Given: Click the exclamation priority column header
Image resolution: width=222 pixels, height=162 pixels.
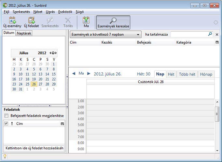Looking at the screenshot, I should tap(12, 123).
